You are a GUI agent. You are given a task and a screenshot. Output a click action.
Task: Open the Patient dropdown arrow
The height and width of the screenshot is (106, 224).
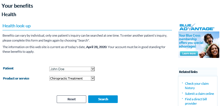point(93,69)
